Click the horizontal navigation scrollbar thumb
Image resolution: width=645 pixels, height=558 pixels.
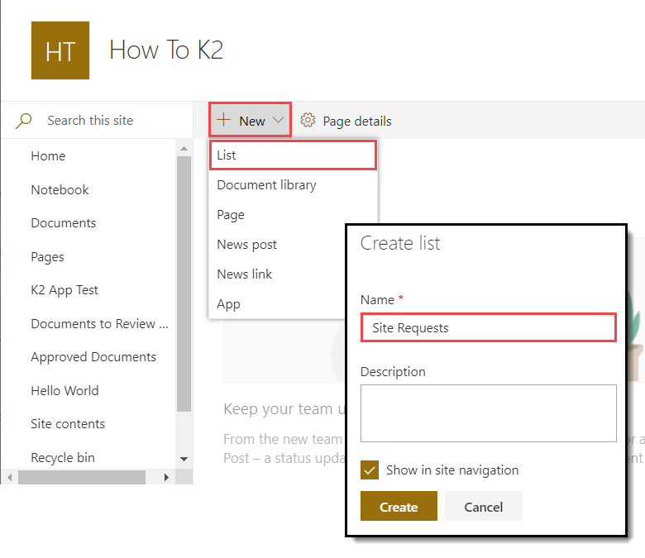(81, 478)
